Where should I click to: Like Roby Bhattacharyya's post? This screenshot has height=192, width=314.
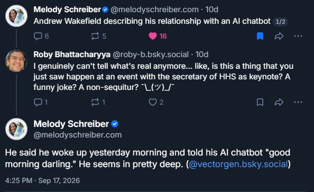[156, 102]
